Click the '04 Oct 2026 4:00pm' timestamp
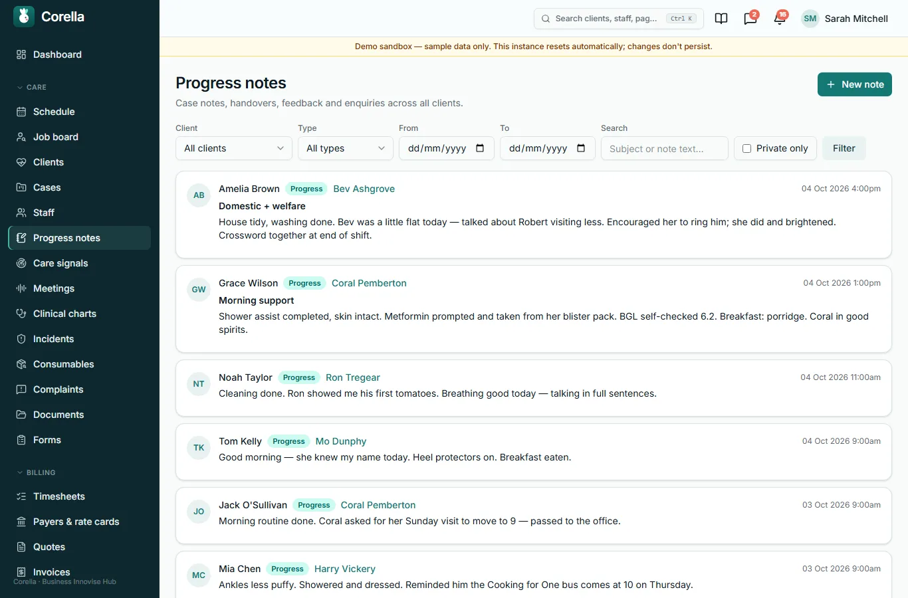908x598 pixels. (841, 189)
